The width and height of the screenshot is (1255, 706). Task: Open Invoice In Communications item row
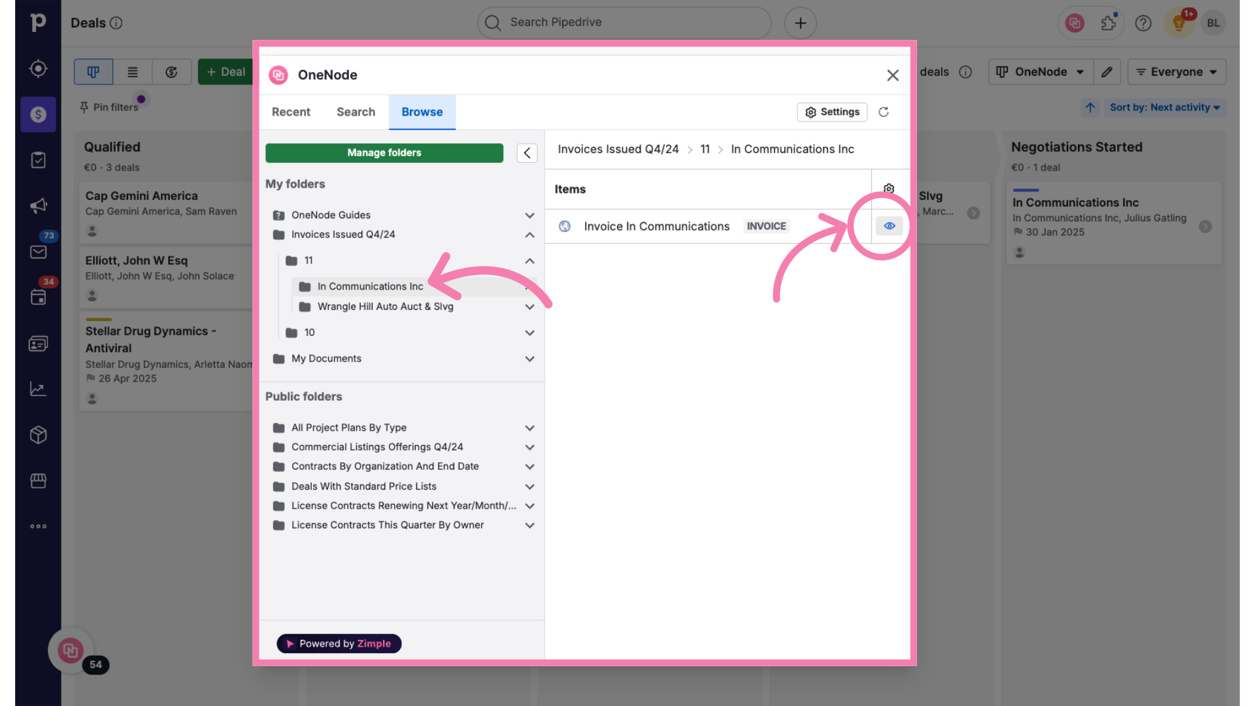[708, 226]
